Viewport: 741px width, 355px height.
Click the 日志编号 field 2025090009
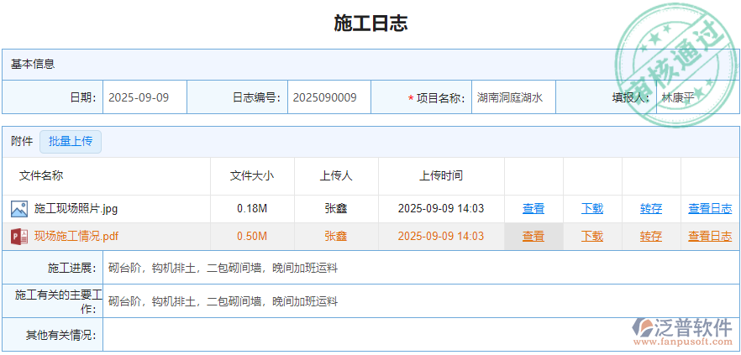coord(329,97)
